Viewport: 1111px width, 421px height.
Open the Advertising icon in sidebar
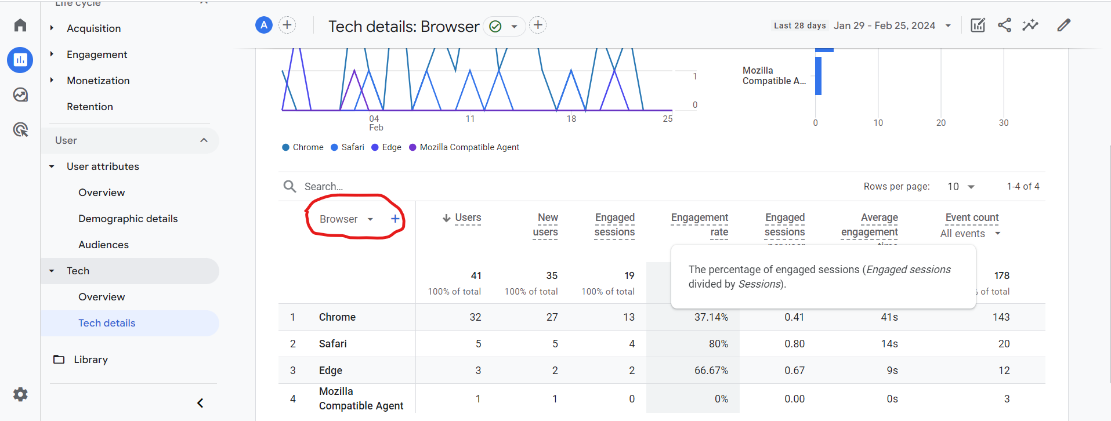coord(20,129)
